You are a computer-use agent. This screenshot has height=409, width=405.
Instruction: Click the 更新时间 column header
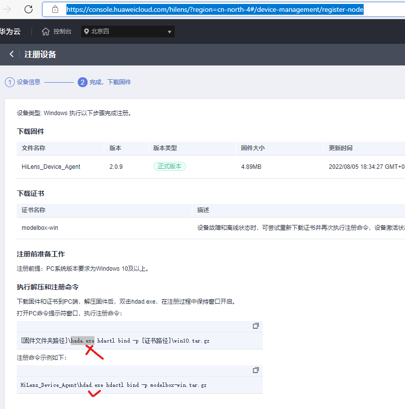341,148
